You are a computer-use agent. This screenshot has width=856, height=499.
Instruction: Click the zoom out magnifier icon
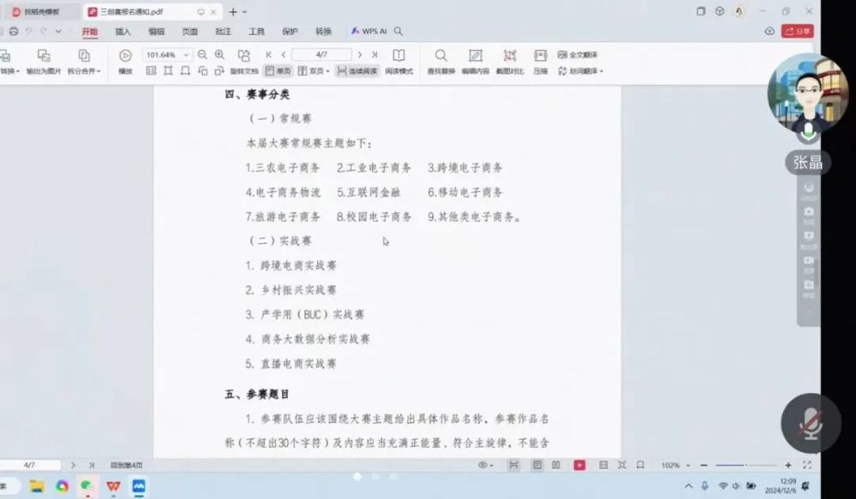coord(202,55)
